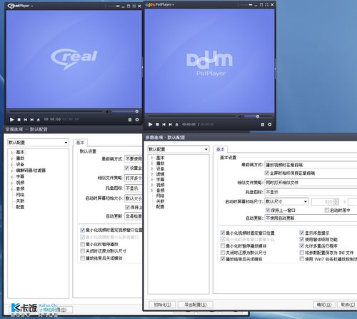
Task: Click next track icon in PotPlayer window
Action: click(170, 124)
